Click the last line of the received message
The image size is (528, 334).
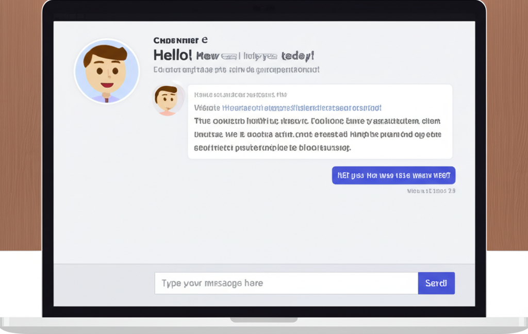(x=272, y=148)
